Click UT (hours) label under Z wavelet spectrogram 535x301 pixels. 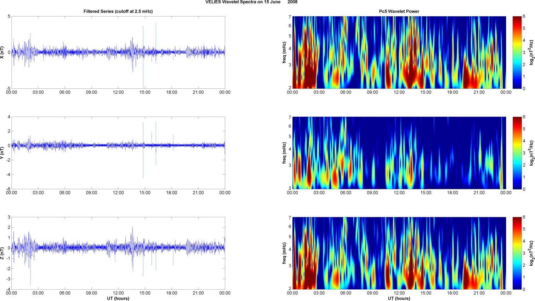399,299
